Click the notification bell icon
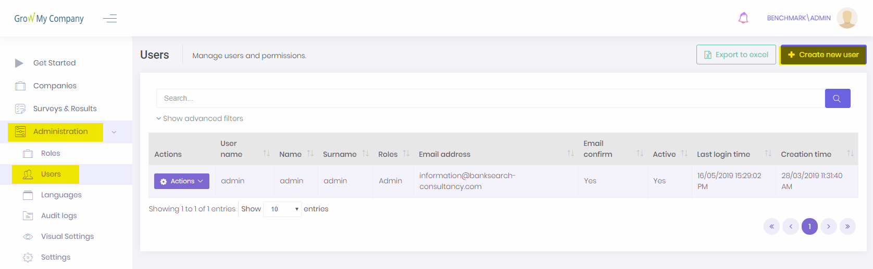 pos(743,18)
